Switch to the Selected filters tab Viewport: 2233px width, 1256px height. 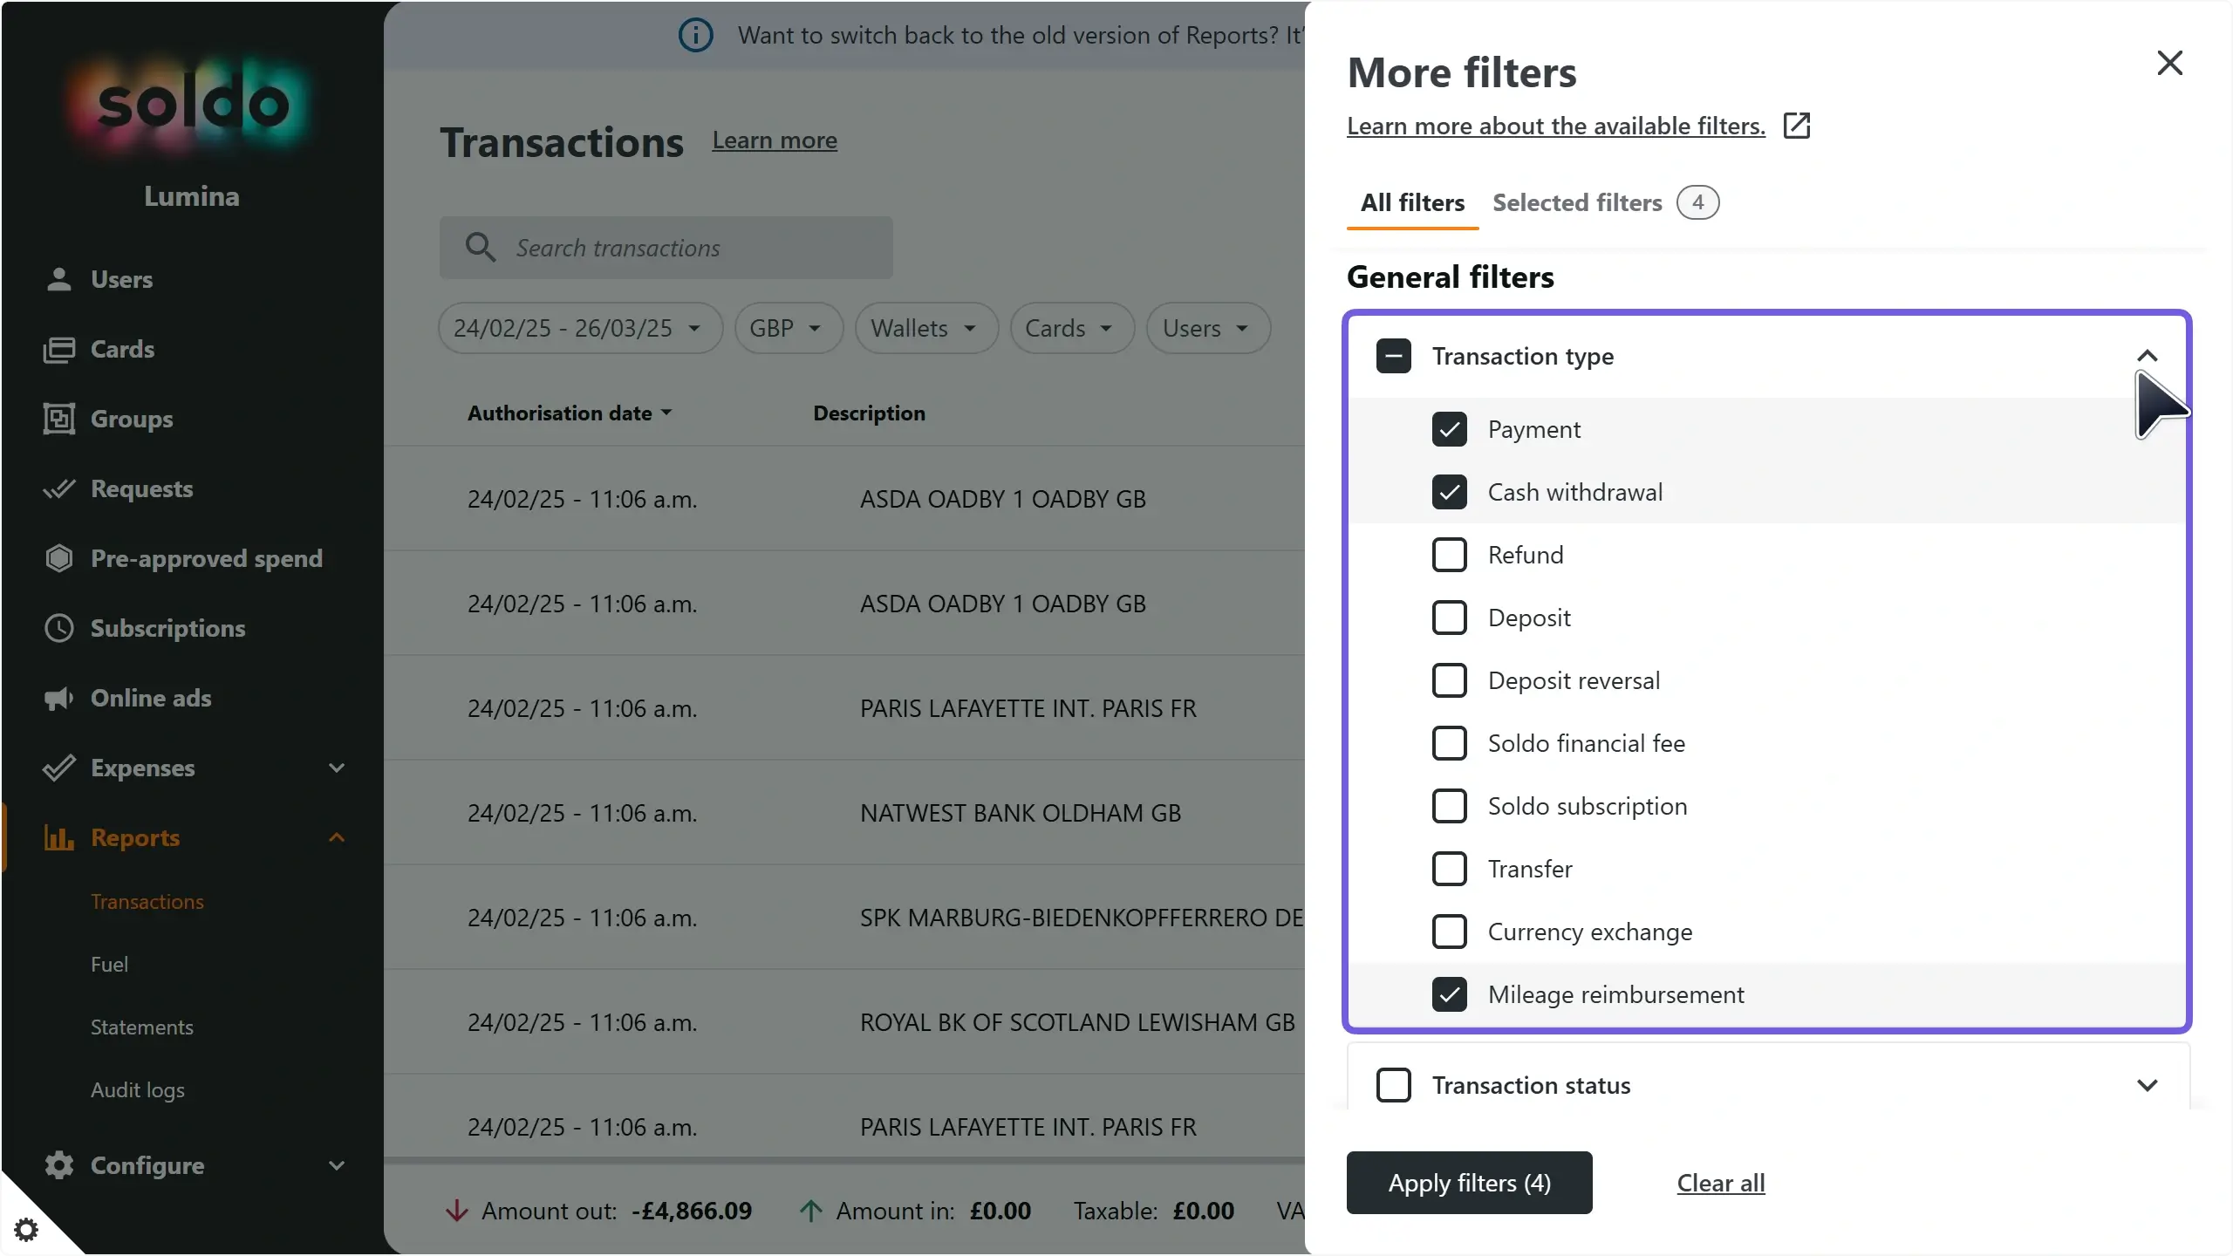(1575, 202)
